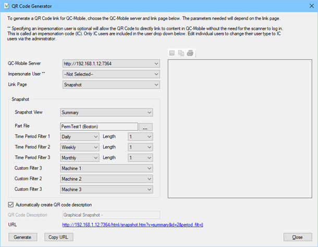Open Length dropdown for Time Period Filter 2
This screenshot has width=318, height=247.
click(x=140, y=147)
